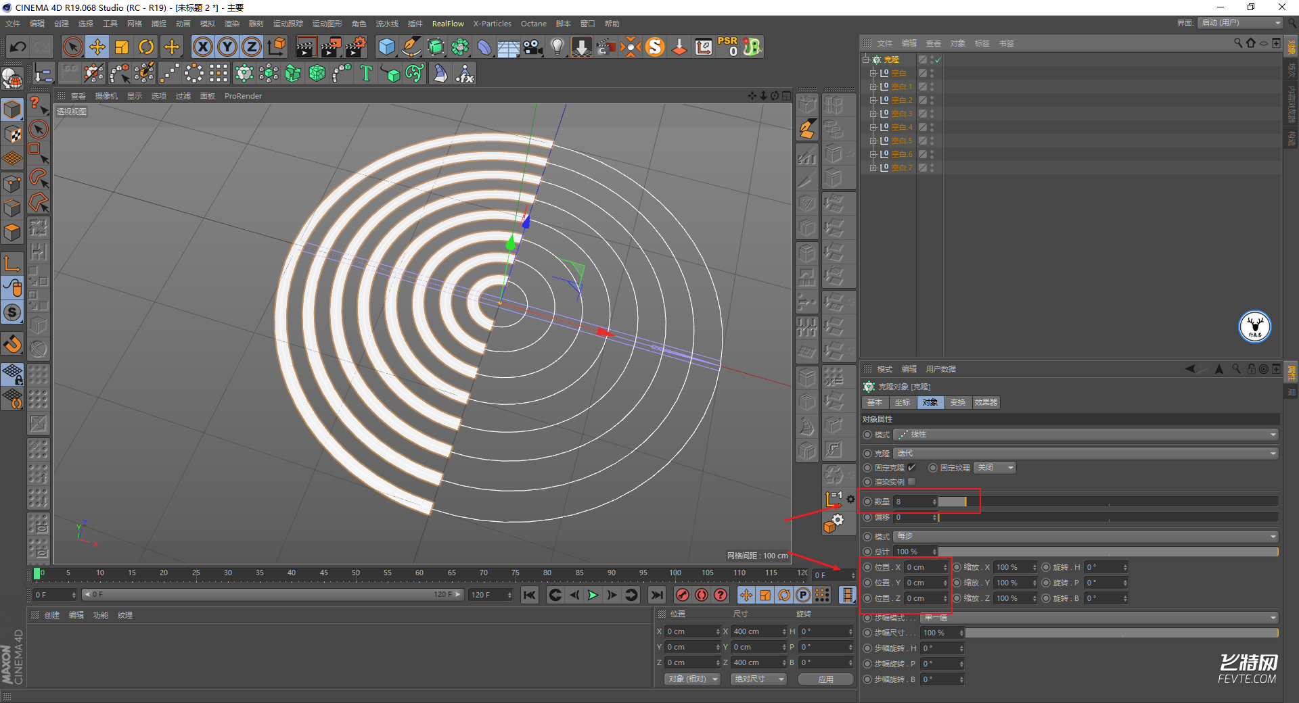The image size is (1299, 703).
Task: Click the 应用 apply button
Action: pos(825,679)
